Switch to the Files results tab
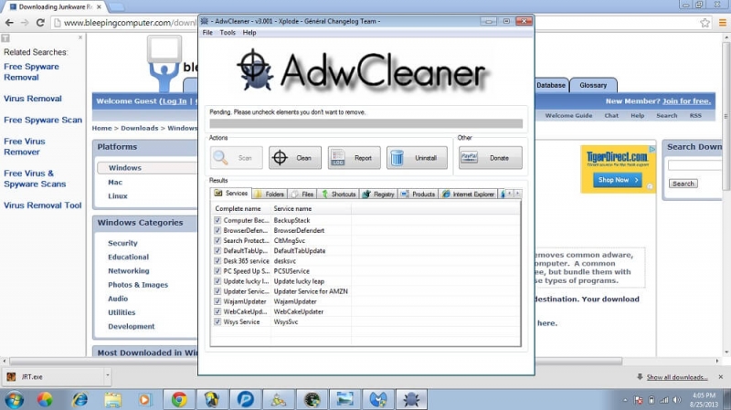731x410 pixels. pos(302,194)
